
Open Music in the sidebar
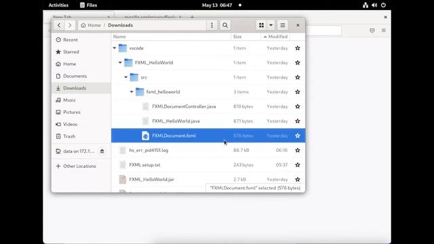pyautogui.click(x=81, y=100)
